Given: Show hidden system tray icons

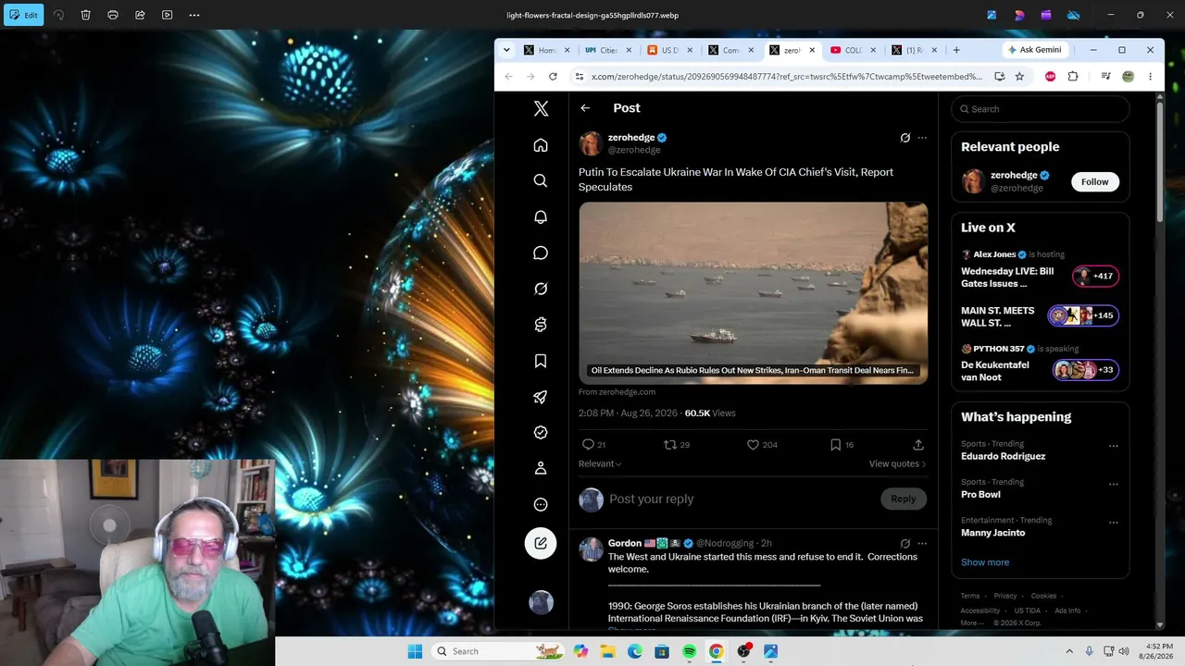Looking at the screenshot, I should (1069, 651).
